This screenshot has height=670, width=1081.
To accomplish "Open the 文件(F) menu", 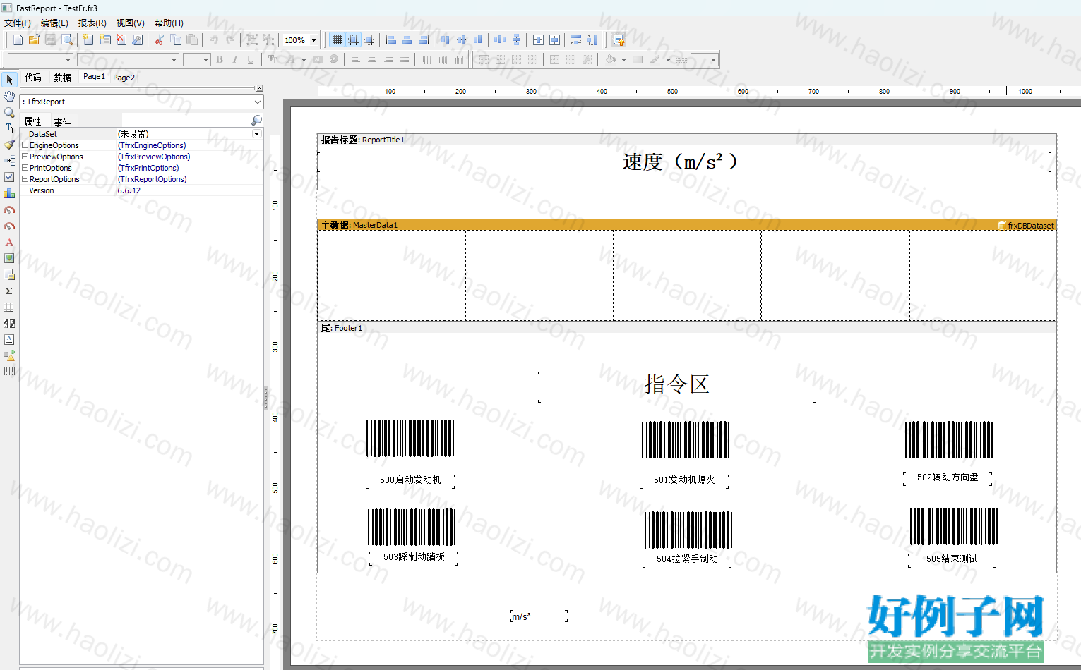I will point(18,23).
